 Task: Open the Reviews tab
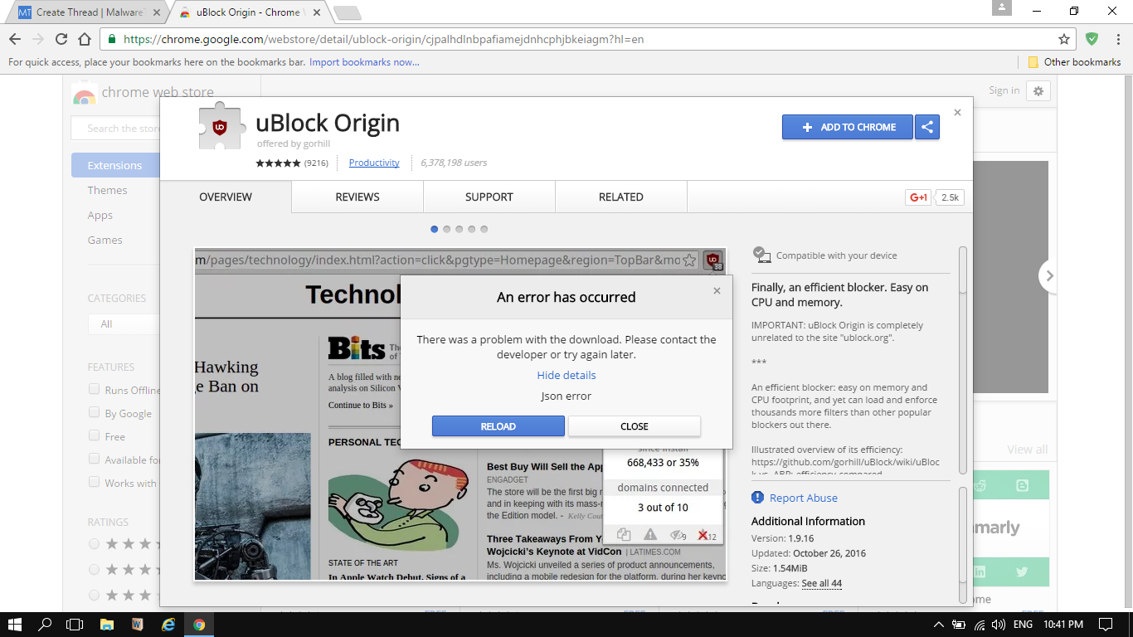tap(357, 197)
